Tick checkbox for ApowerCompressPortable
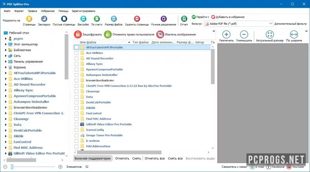This screenshot has width=310, height=172. pyautogui.click(x=76, y=70)
